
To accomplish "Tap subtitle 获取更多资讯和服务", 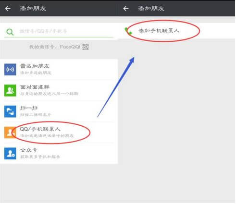I will pyautogui.click(x=40, y=156).
